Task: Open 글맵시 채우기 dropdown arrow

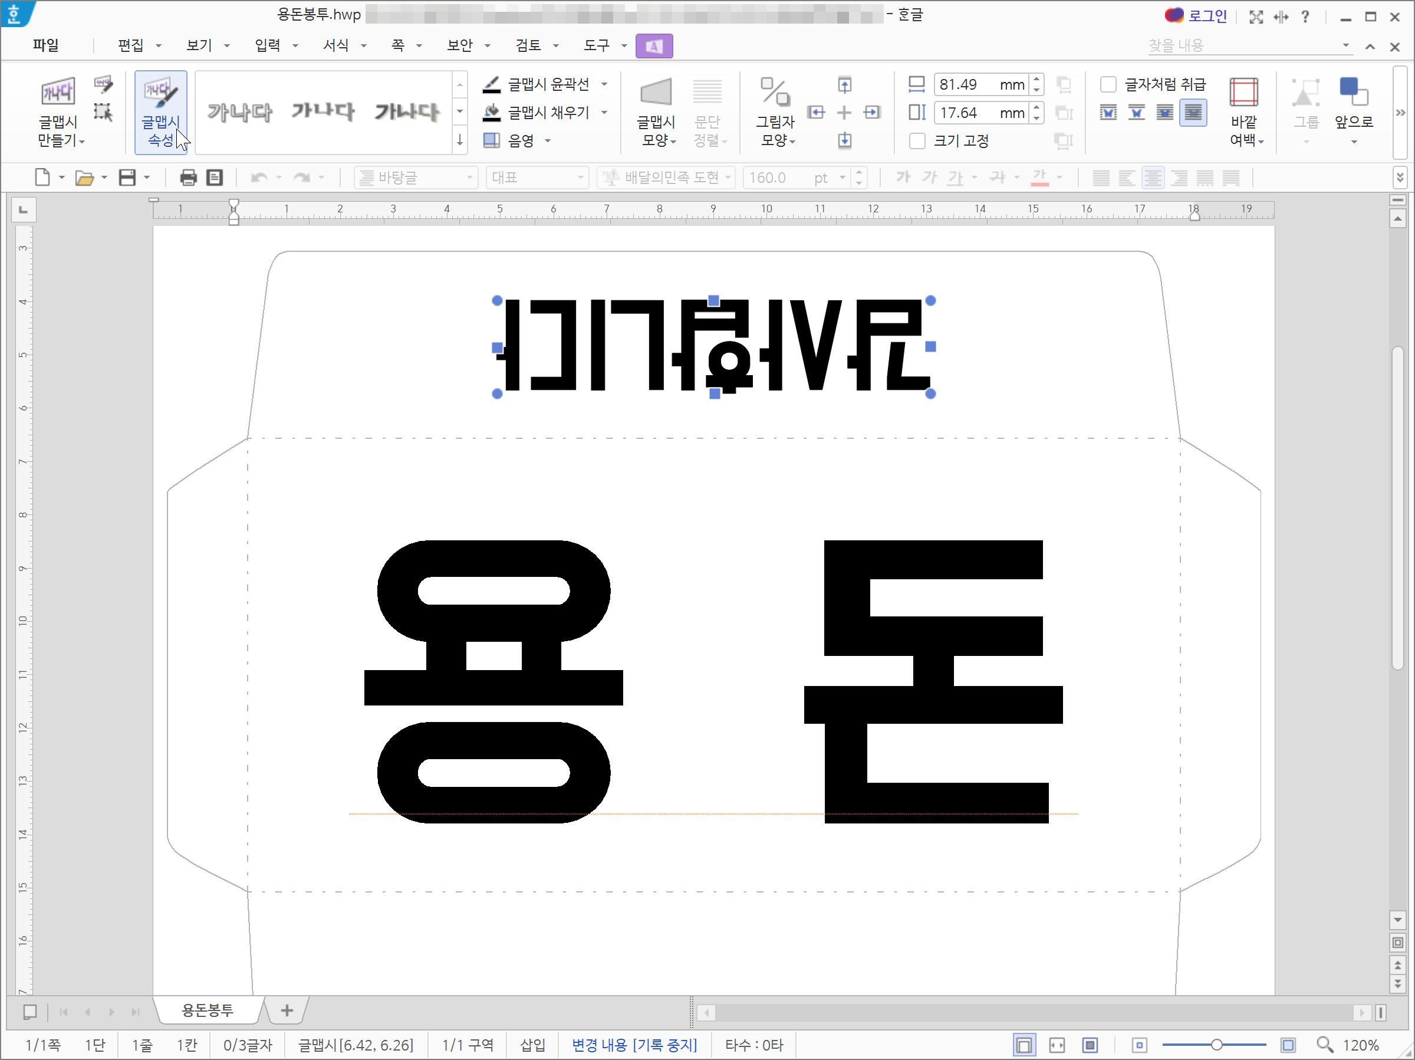Action: pyautogui.click(x=604, y=113)
